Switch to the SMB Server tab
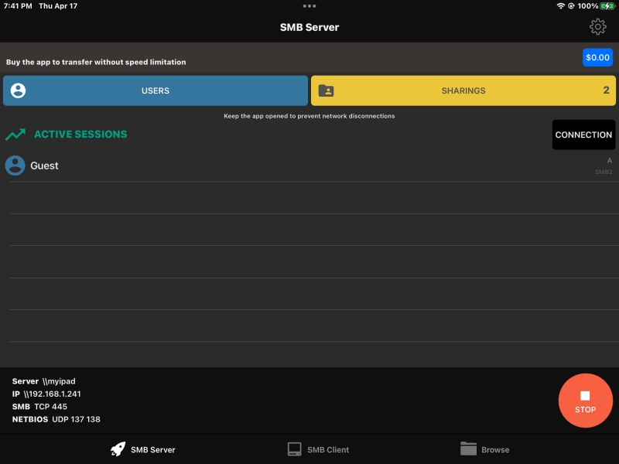Viewport: 619px width, 464px height. click(143, 449)
